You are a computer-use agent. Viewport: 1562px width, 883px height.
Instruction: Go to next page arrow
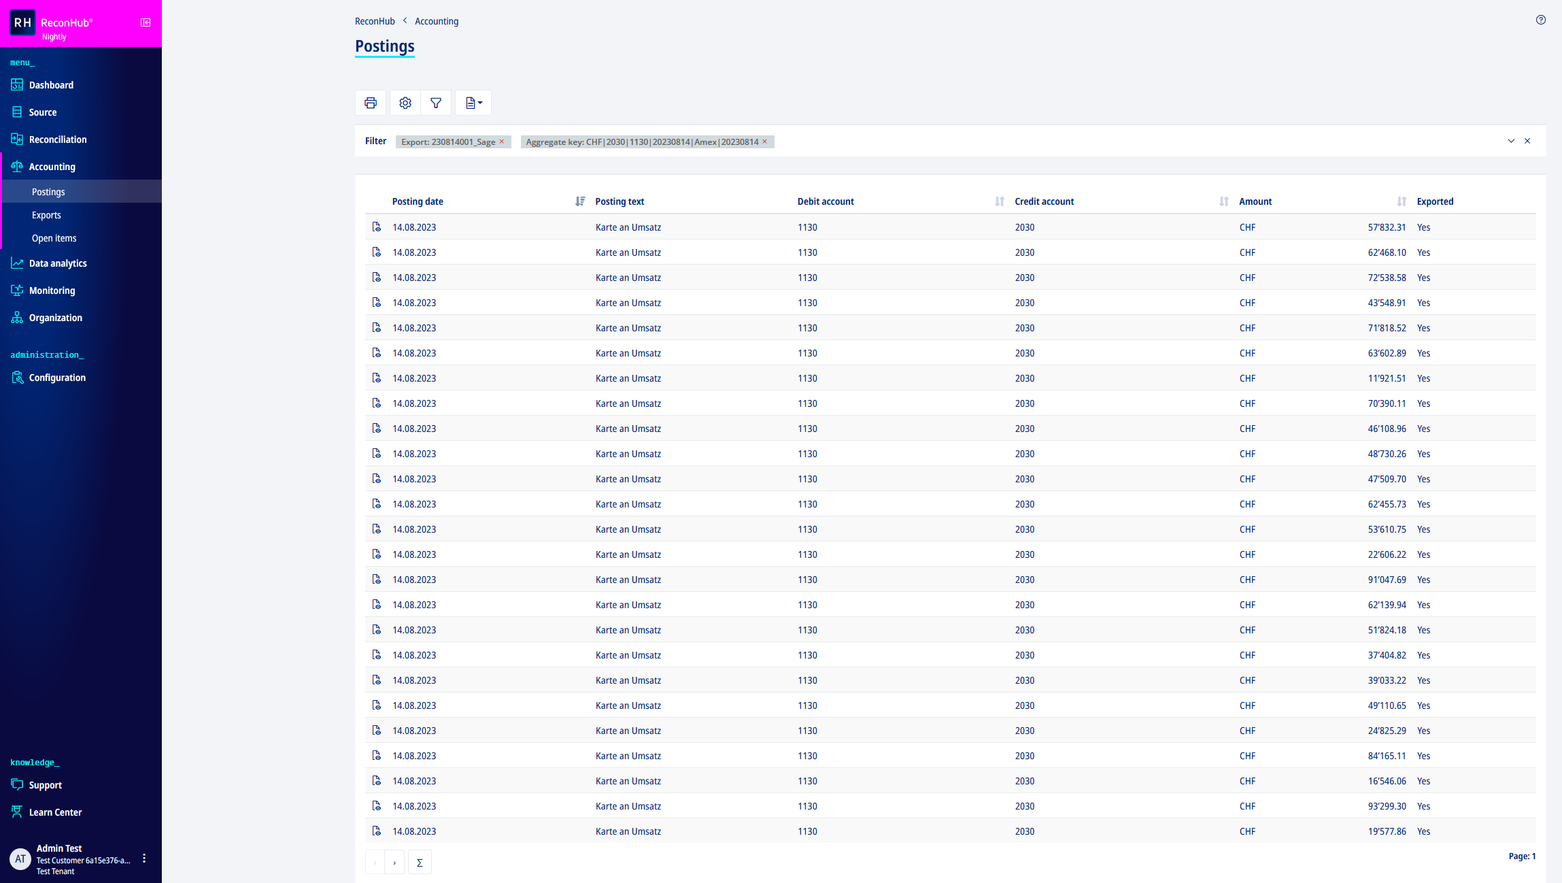394,863
